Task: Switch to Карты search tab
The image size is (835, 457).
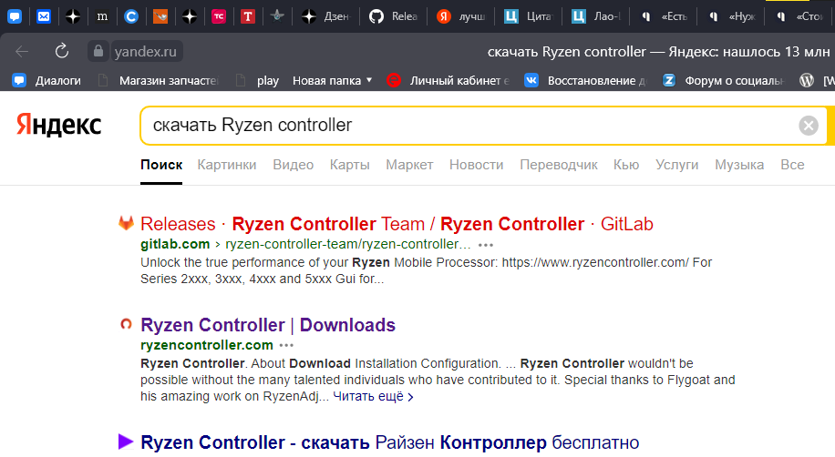Action: click(x=349, y=165)
